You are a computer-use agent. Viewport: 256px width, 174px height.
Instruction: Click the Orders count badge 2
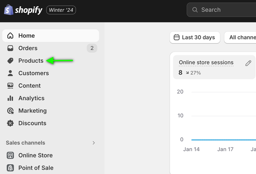[92, 48]
